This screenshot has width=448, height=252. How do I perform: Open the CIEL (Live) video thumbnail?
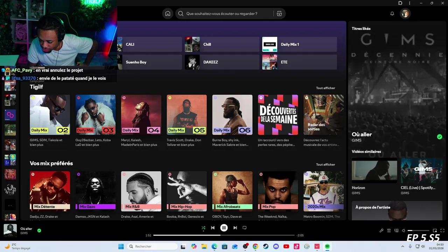pos(421,170)
